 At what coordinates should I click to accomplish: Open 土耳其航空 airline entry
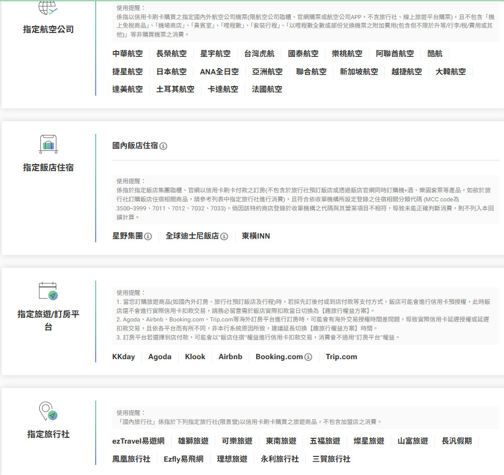click(175, 89)
